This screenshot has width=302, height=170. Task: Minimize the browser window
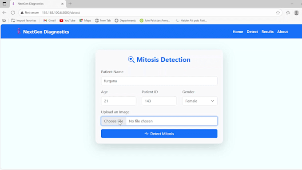tap(292, 4)
